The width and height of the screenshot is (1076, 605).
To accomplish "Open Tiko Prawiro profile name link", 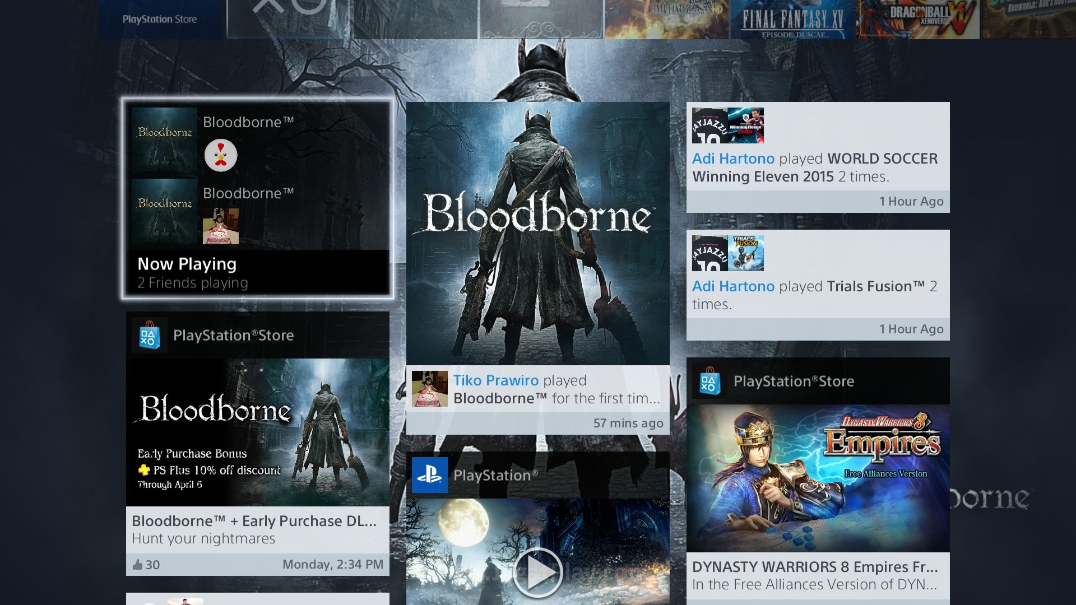I will [496, 380].
